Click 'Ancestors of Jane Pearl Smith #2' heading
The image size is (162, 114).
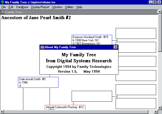pyautogui.click(x=36, y=18)
